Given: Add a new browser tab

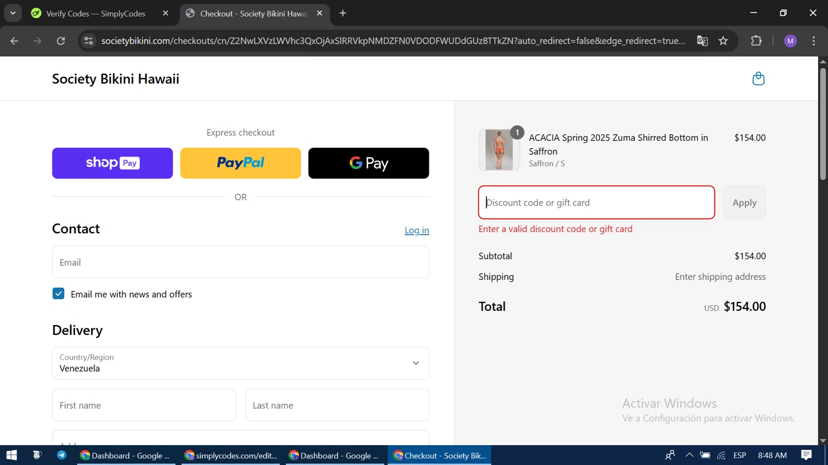Looking at the screenshot, I should coord(343,13).
